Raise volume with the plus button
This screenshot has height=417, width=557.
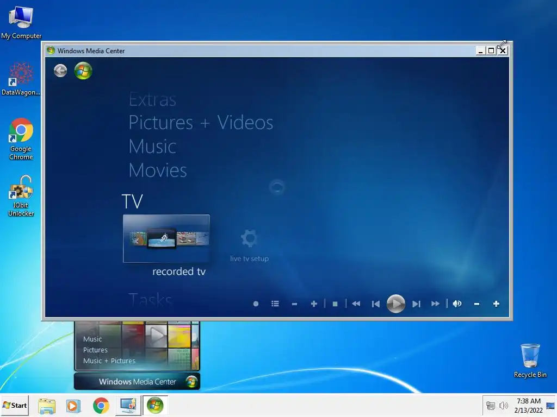(496, 304)
